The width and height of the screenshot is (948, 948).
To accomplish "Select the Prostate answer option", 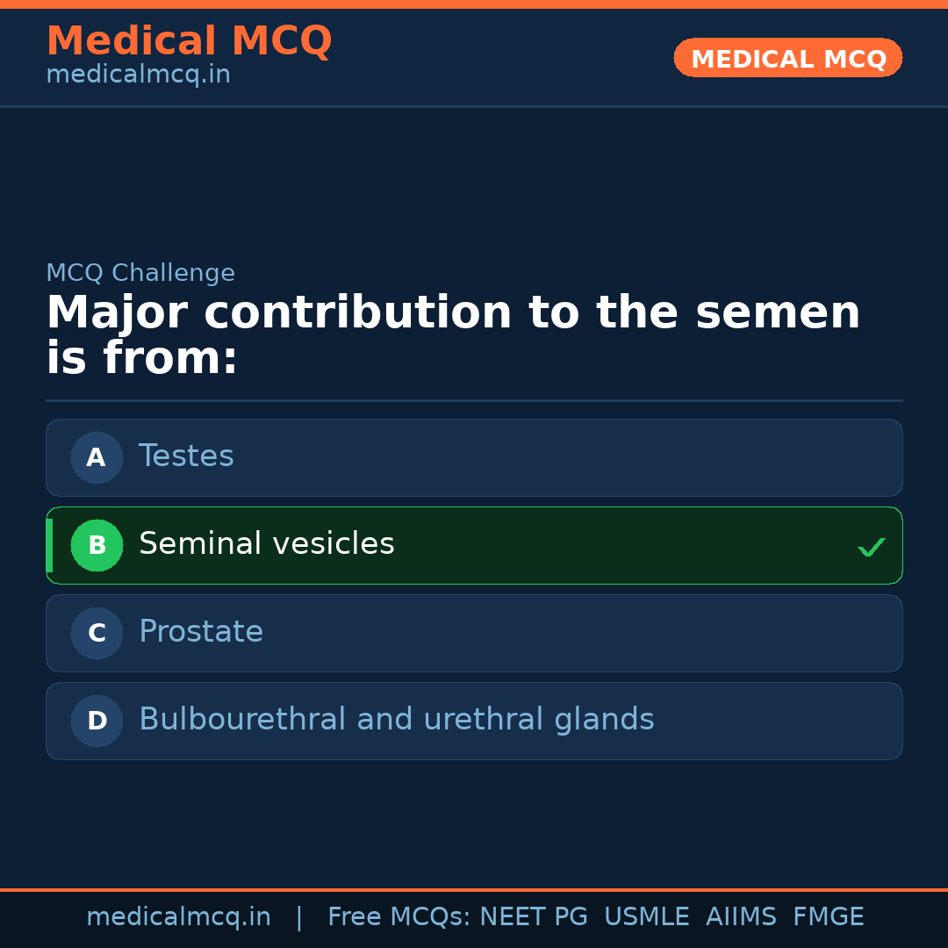I will [201, 632].
